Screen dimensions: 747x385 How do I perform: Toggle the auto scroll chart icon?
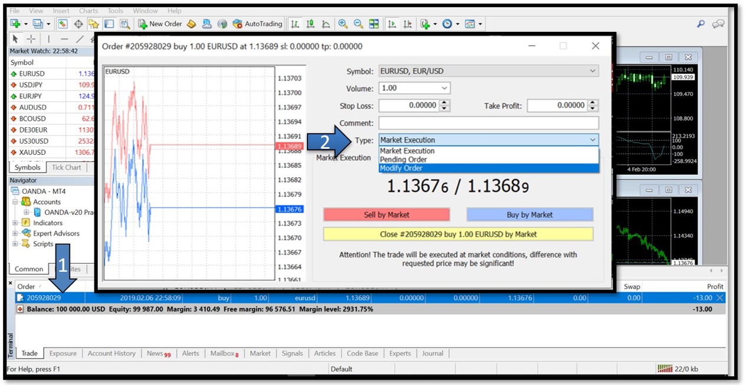coord(392,24)
